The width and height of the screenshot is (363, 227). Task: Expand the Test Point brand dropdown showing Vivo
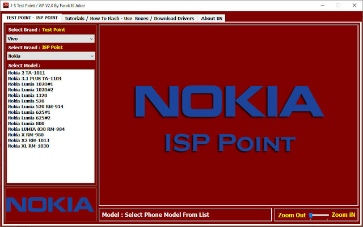(50, 39)
